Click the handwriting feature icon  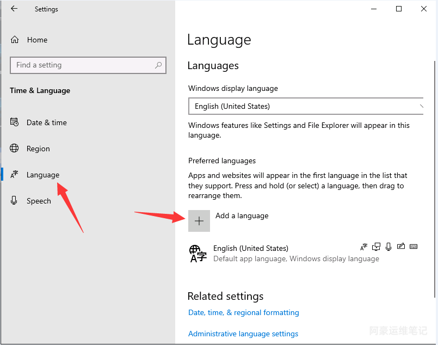[x=401, y=247]
